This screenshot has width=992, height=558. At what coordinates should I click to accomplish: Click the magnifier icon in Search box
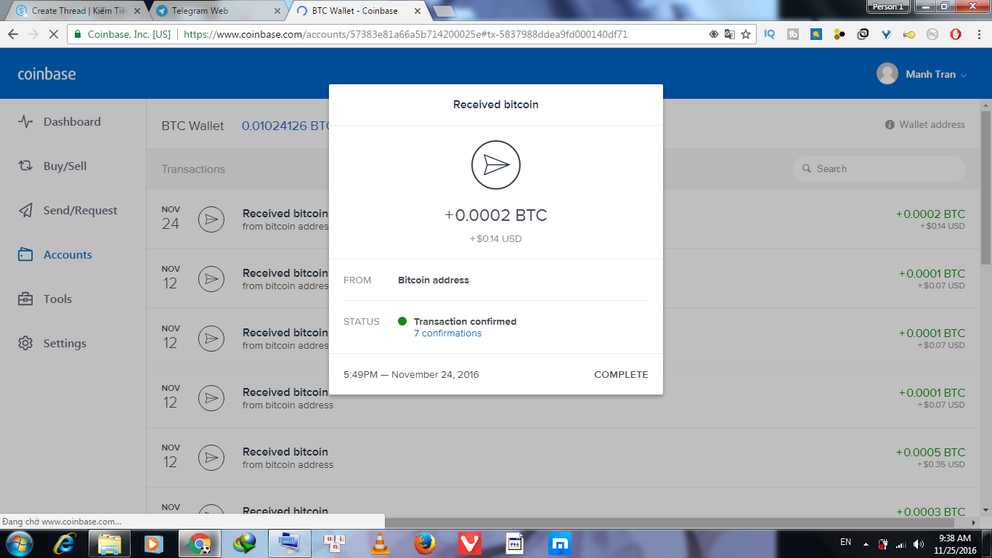pos(806,169)
